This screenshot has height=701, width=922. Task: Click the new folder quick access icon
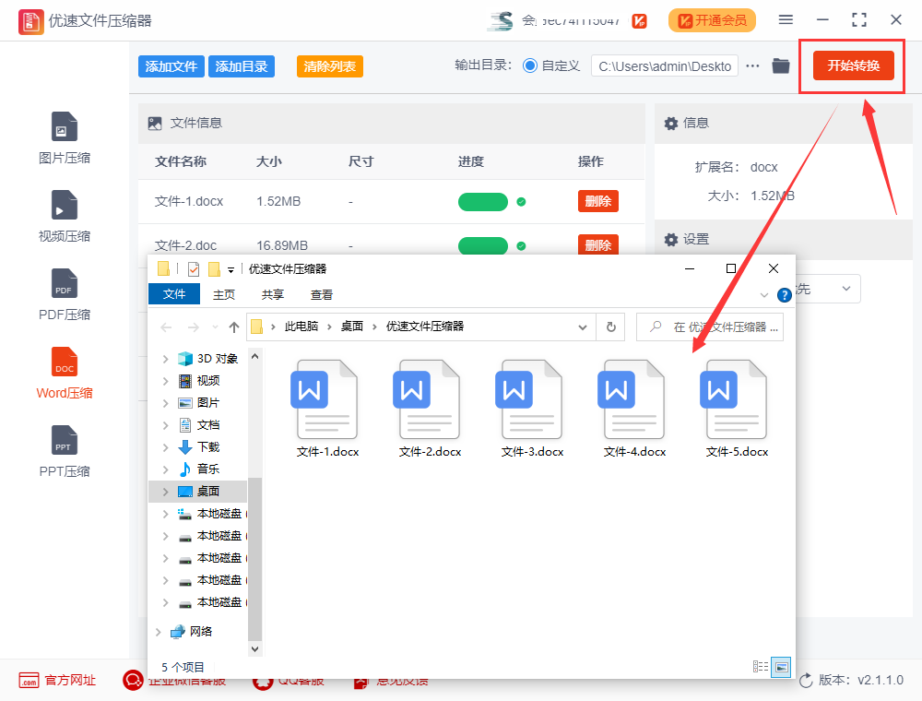214,269
